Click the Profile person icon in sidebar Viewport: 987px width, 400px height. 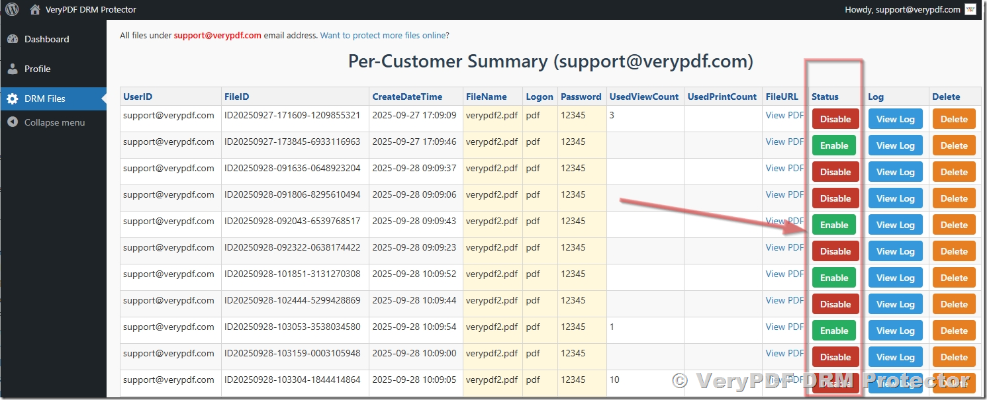tap(13, 69)
